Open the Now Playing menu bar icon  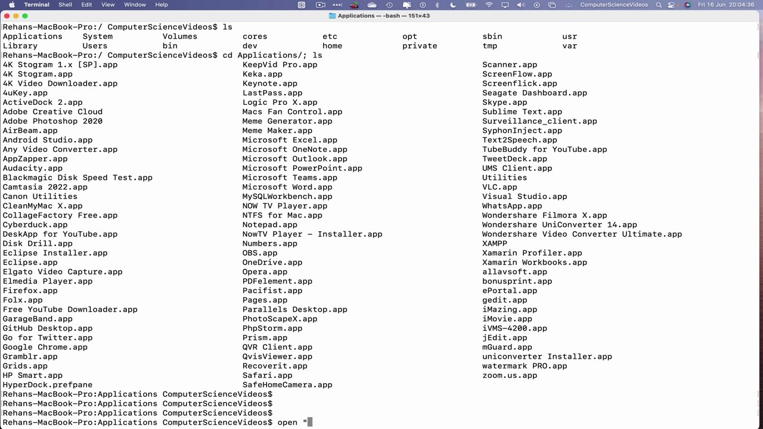pos(536,5)
